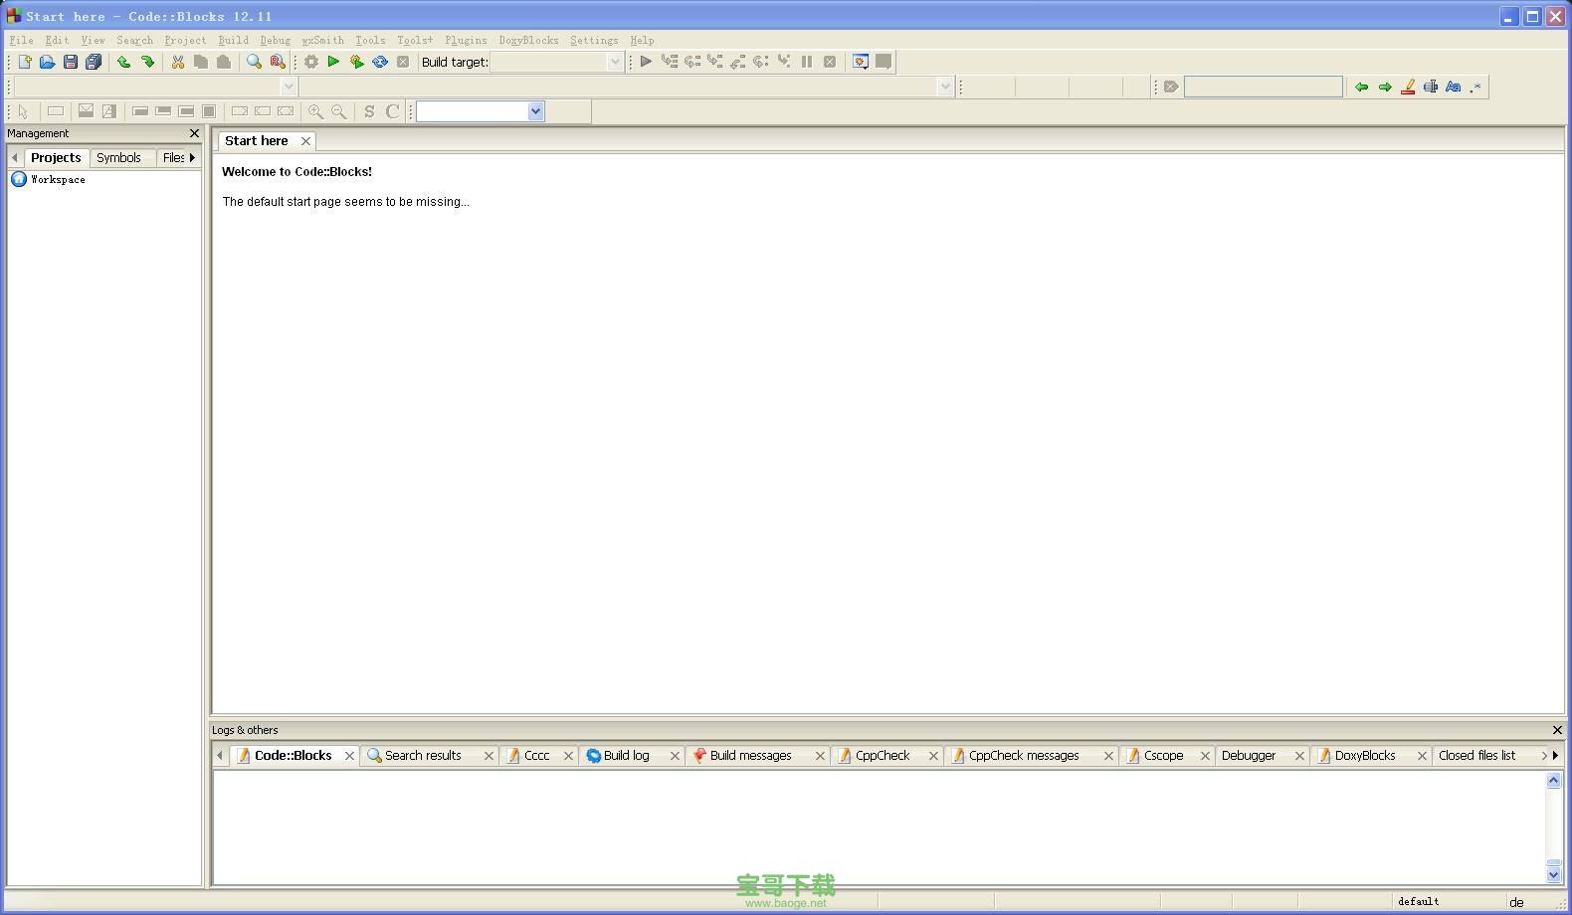Start debugging with Debug/Continue icon
This screenshot has width=1572, height=915.
[646, 62]
